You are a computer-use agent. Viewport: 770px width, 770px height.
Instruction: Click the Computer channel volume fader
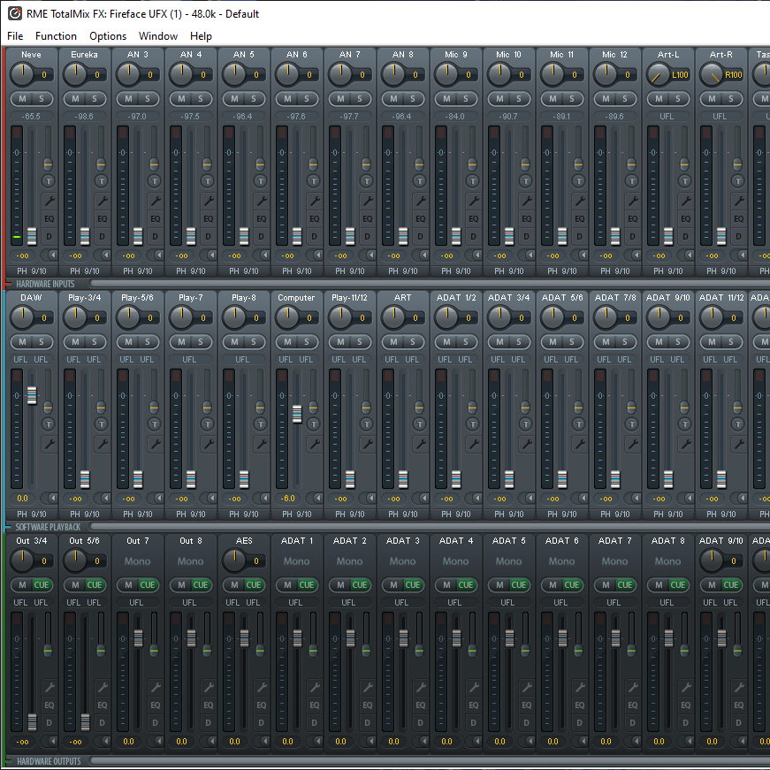tap(297, 413)
